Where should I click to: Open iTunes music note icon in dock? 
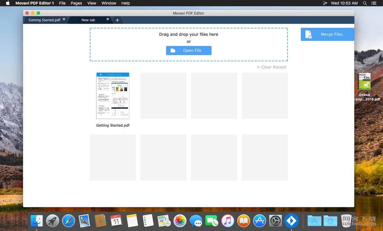coord(227,220)
